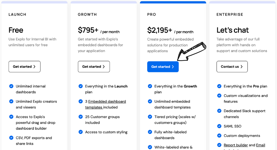Click the Email link in Enterprise features

tap(260, 145)
